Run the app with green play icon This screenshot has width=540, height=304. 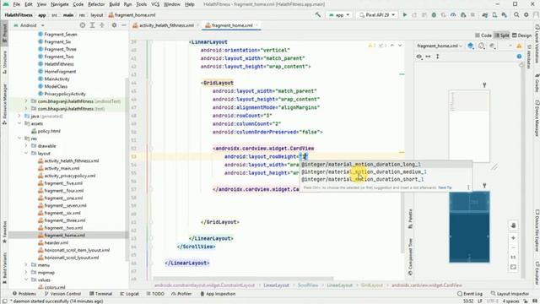(x=405, y=15)
